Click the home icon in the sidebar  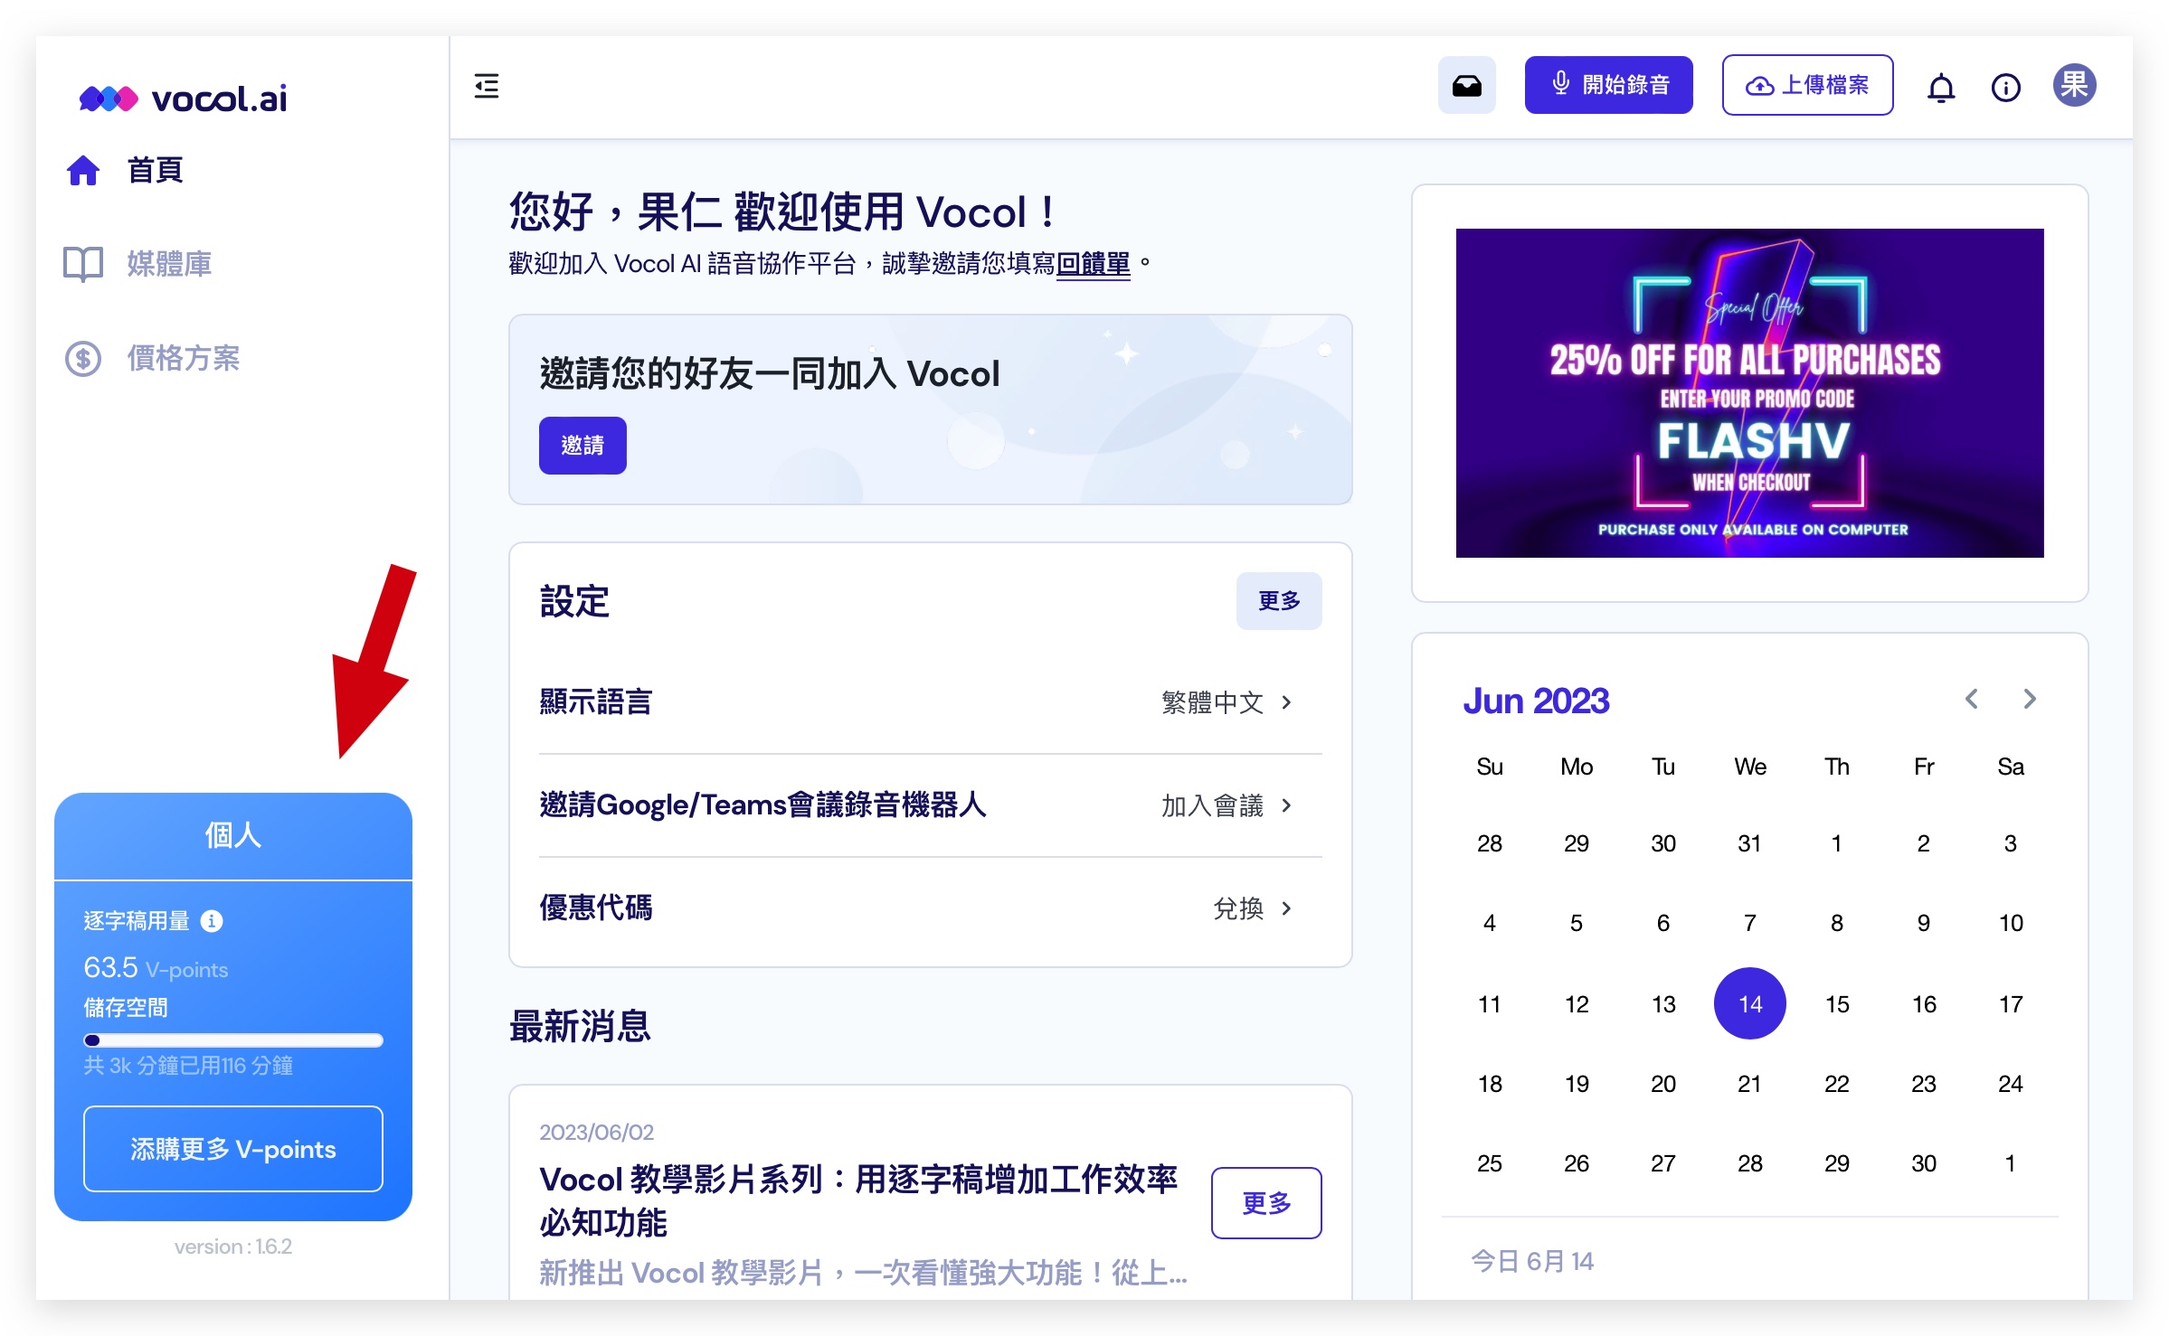pyautogui.click(x=83, y=170)
